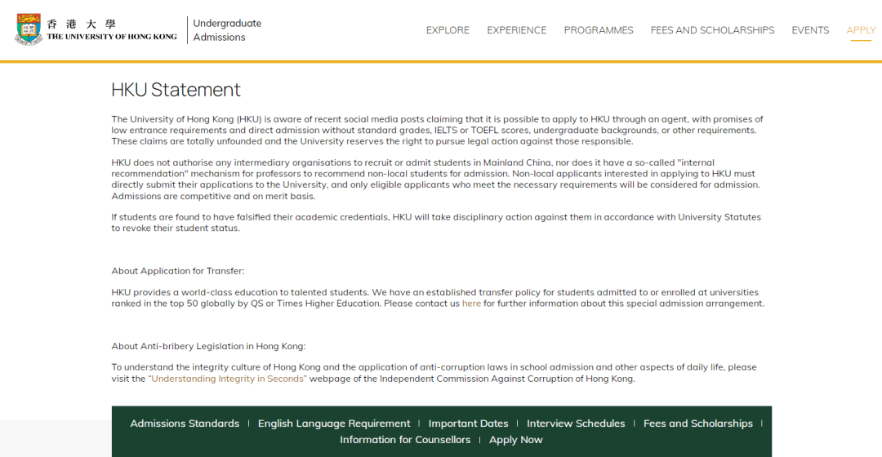Open English Language Requirement page
The height and width of the screenshot is (457, 882).
(334, 424)
